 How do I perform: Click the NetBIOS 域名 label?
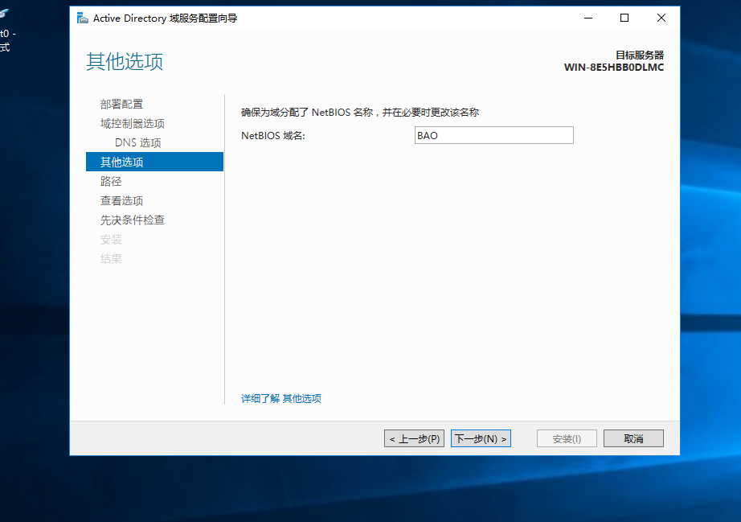(x=273, y=136)
